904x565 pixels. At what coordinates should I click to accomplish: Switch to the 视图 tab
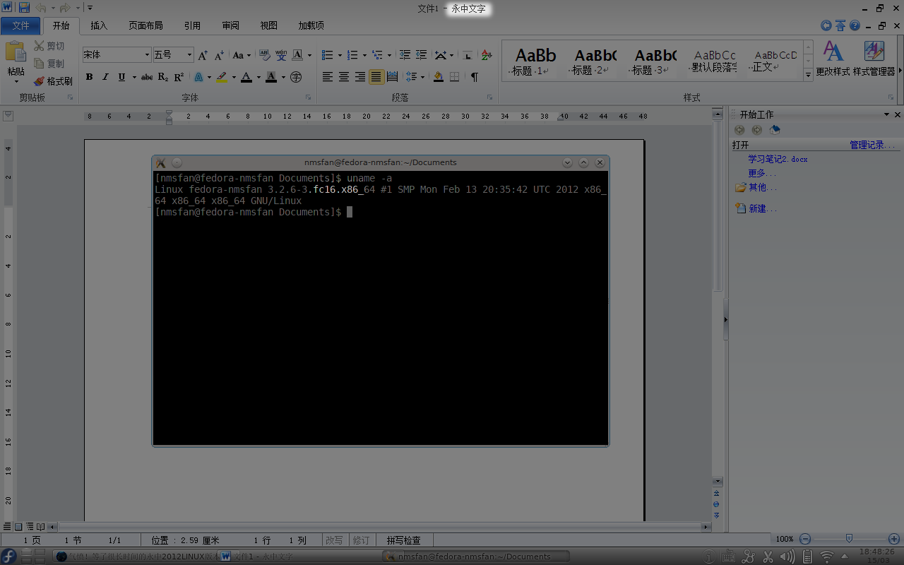tap(268, 25)
